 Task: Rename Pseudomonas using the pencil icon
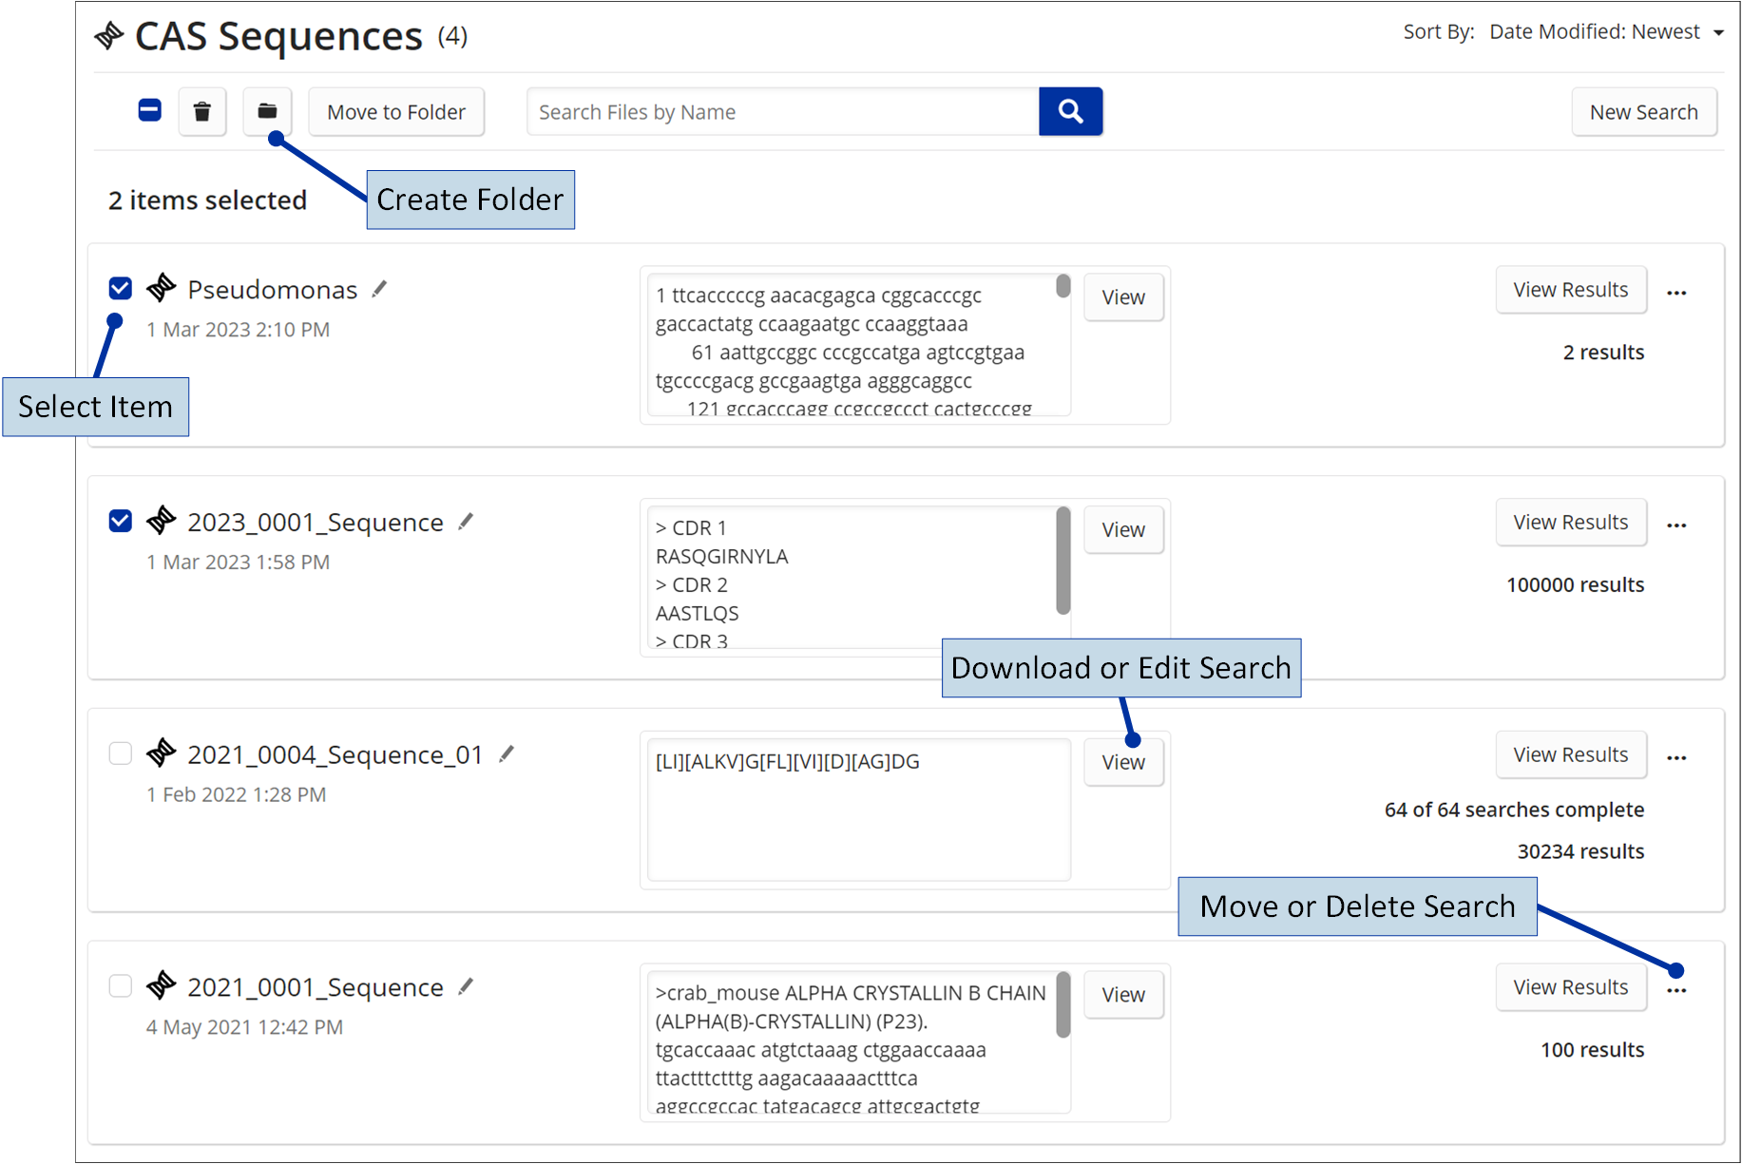379,289
